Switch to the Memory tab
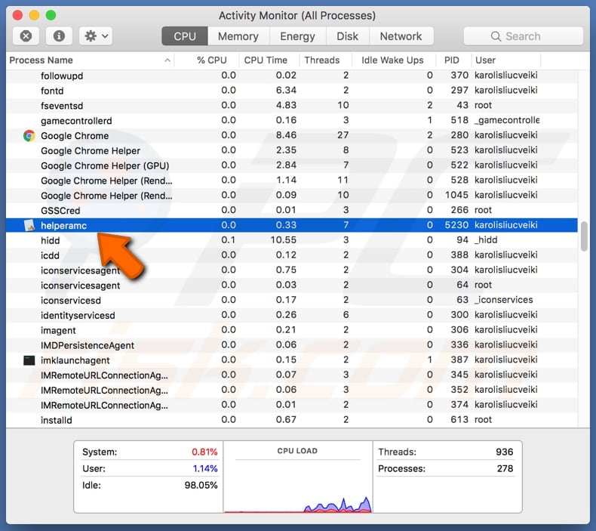This screenshot has width=596, height=531. pyautogui.click(x=237, y=36)
